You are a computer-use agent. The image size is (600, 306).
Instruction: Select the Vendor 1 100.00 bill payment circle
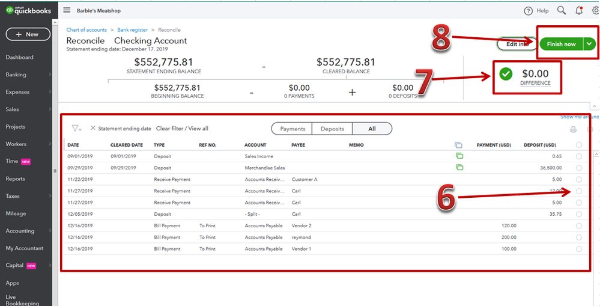579,249
